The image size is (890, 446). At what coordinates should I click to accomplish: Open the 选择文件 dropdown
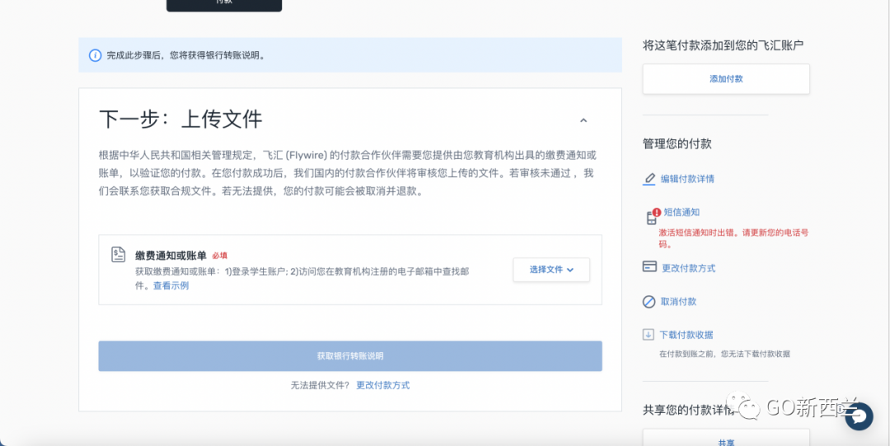551,270
